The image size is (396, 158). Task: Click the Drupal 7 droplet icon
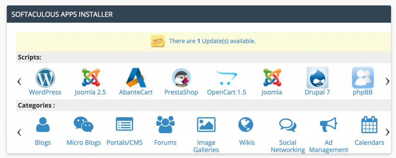(x=317, y=77)
